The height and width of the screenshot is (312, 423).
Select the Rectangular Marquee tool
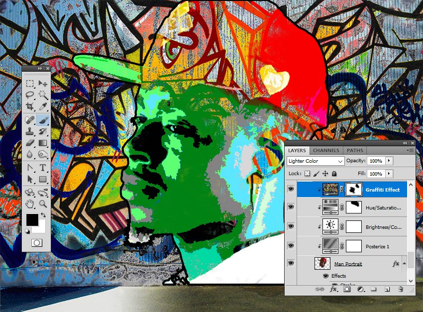[30, 84]
